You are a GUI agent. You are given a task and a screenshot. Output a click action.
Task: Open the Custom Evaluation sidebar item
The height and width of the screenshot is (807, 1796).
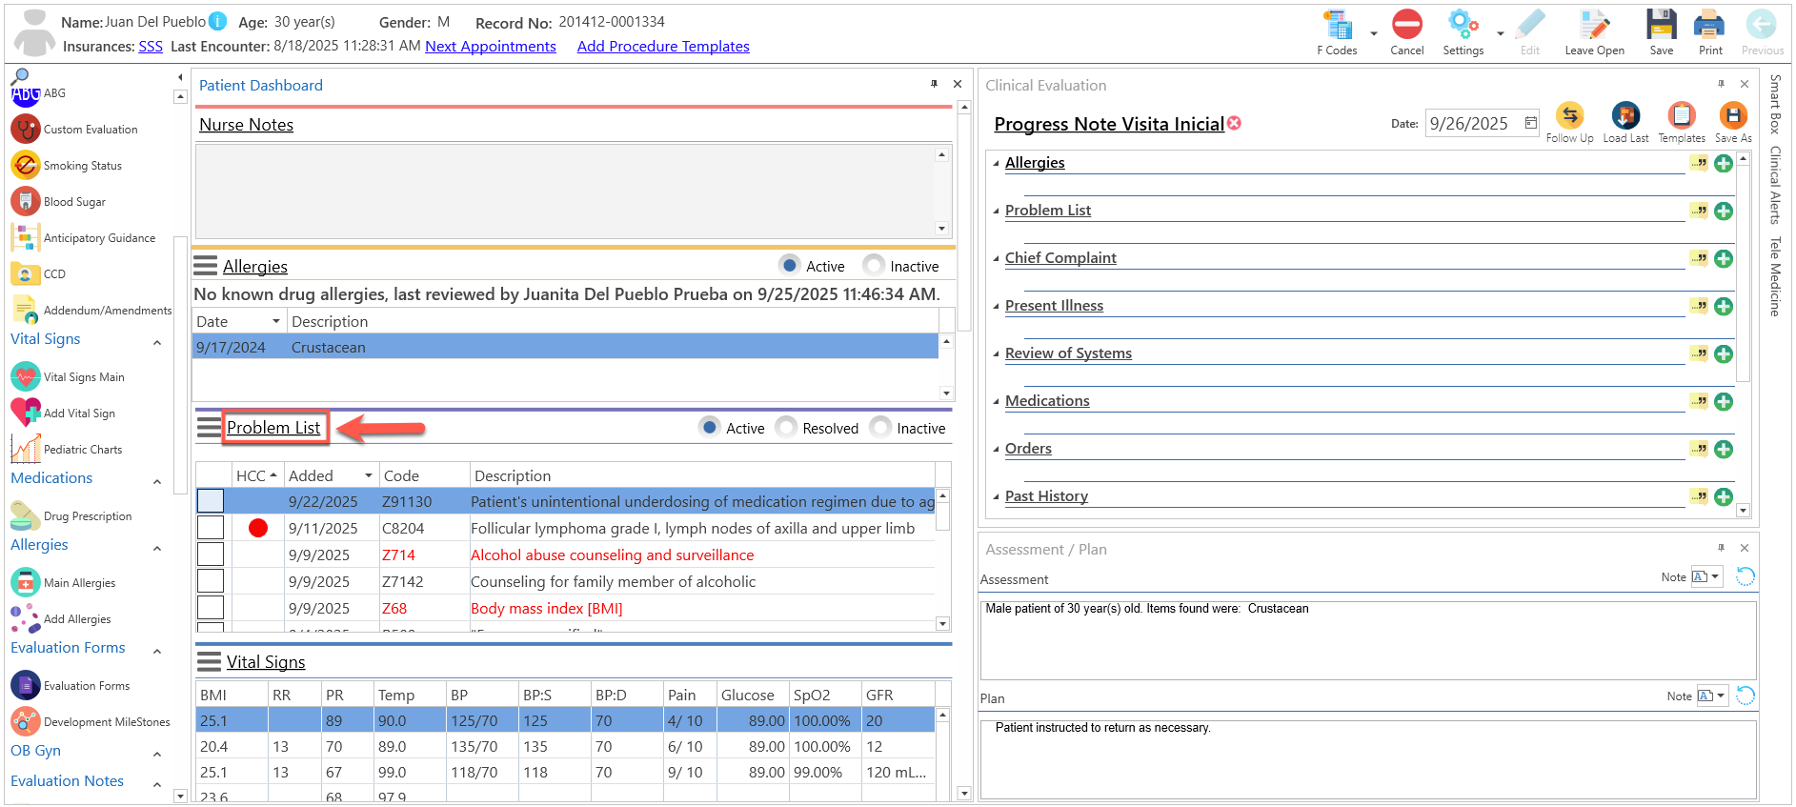coord(74,129)
